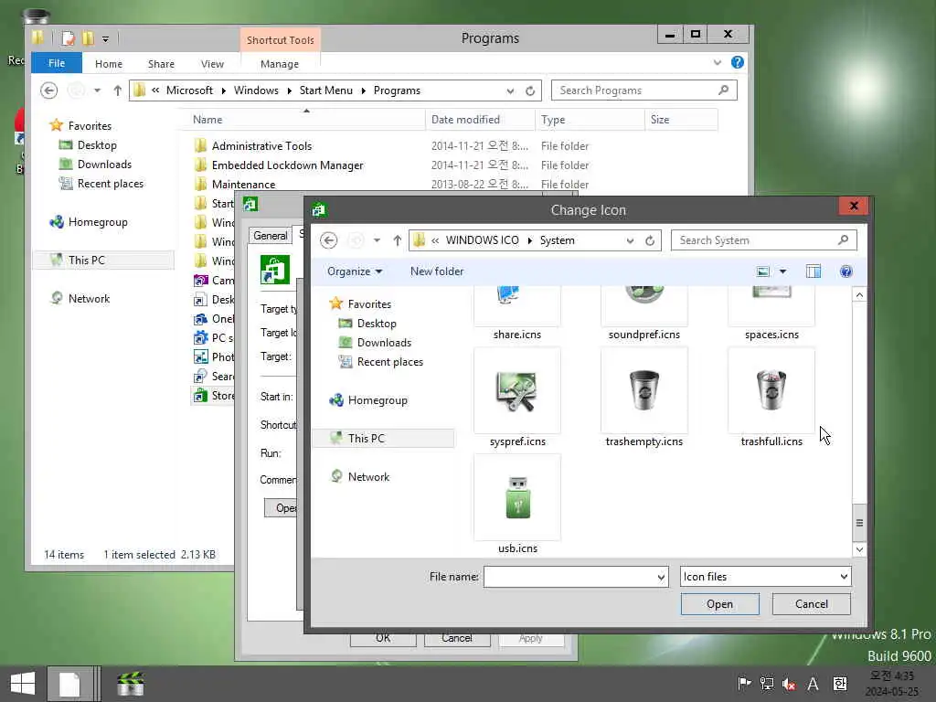
Task: Select Downloads in Change Icon navigation pane
Action: point(384,343)
